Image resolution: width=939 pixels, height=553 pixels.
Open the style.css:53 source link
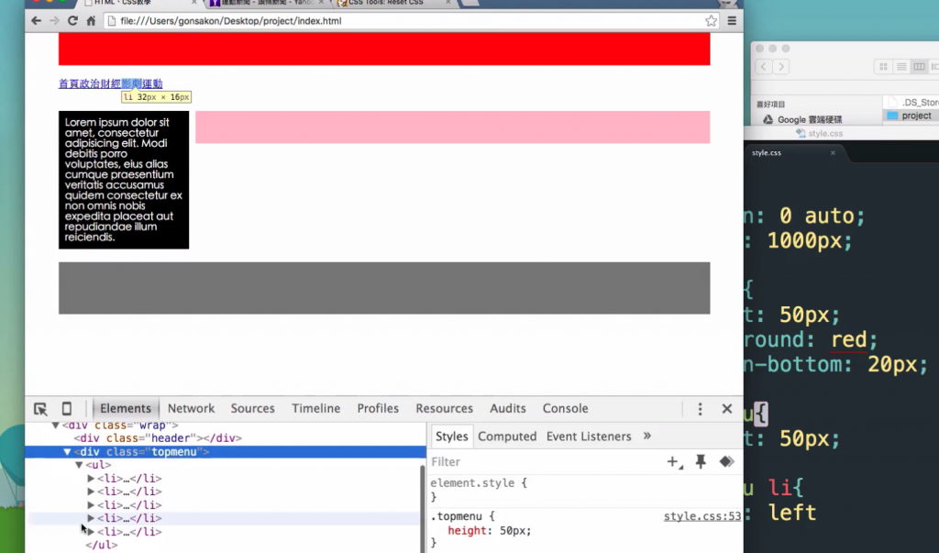coord(702,516)
